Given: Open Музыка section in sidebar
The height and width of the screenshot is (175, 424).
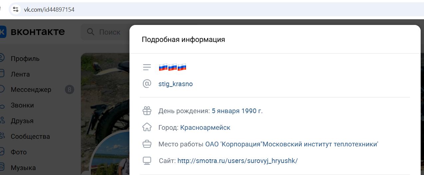Looking at the screenshot, I should pos(23,168).
